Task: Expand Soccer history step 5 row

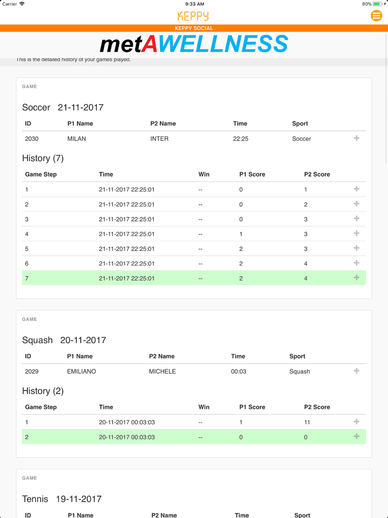Action: click(x=357, y=248)
